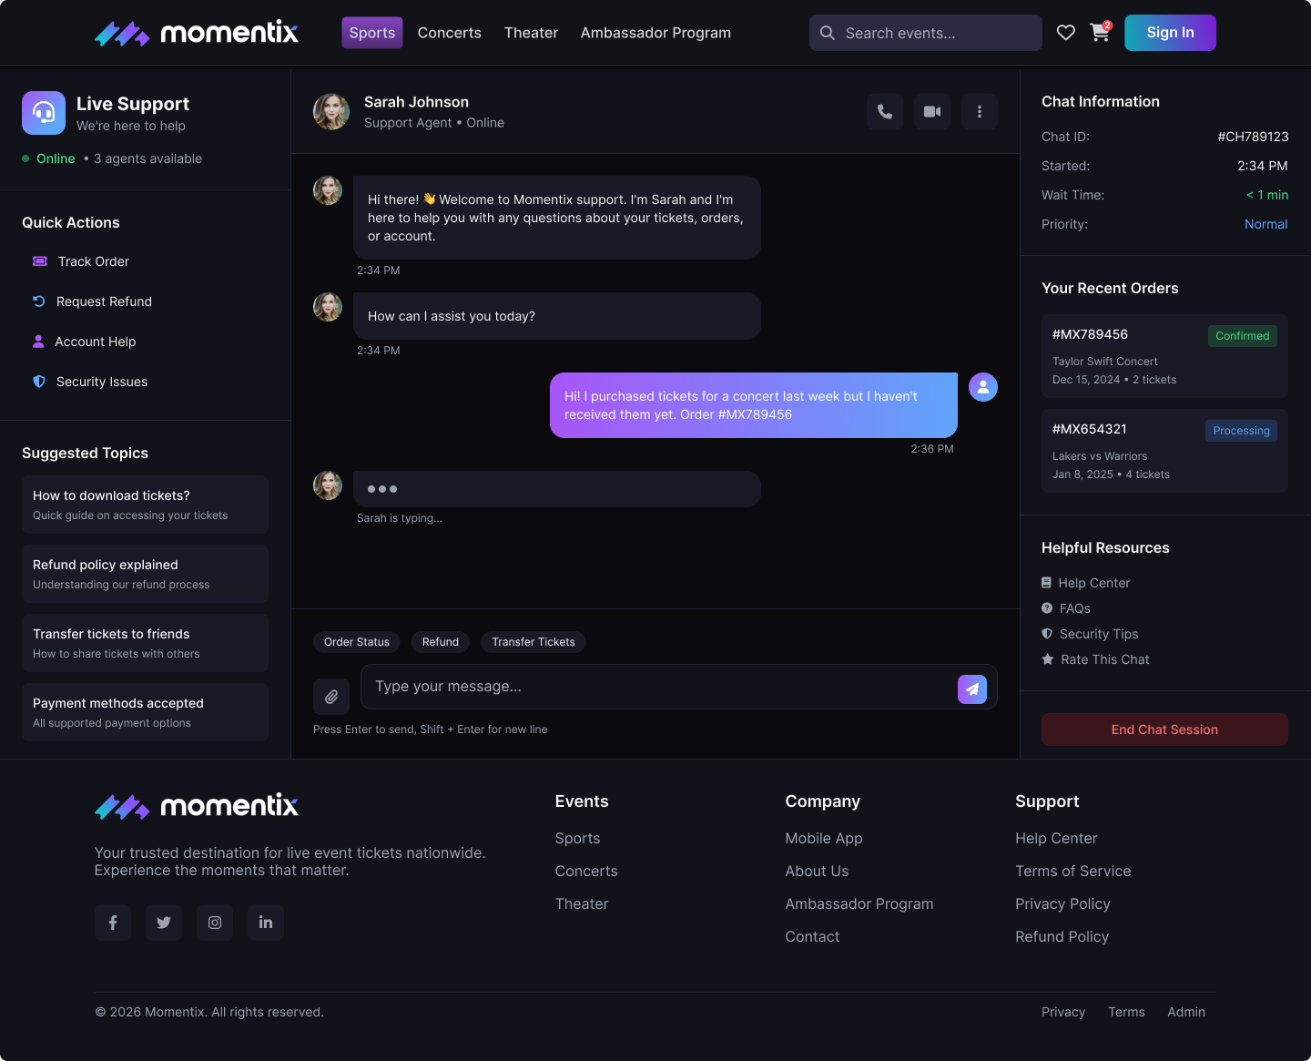Click the Sign In button

coord(1170,33)
